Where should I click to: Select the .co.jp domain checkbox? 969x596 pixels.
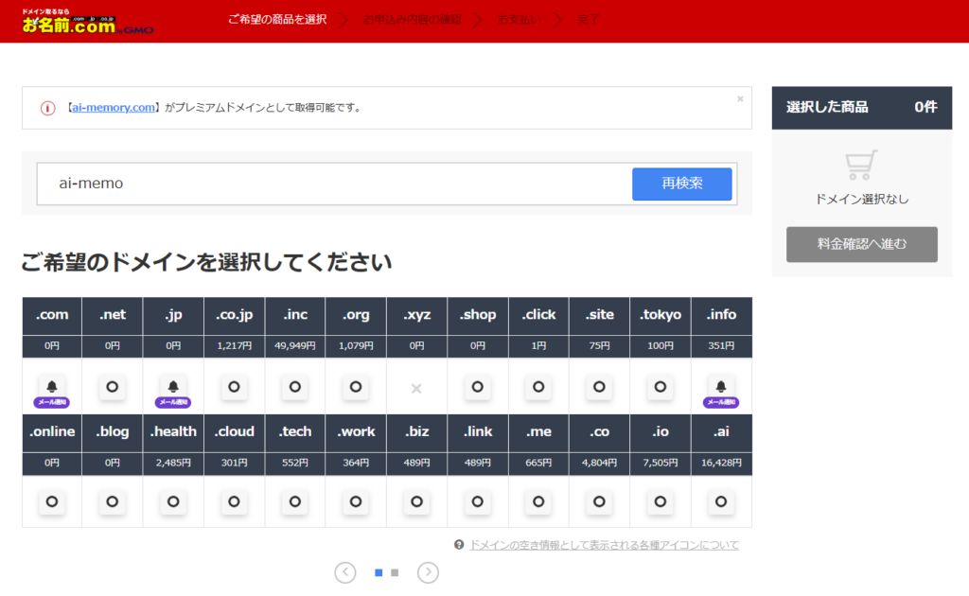point(234,387)
